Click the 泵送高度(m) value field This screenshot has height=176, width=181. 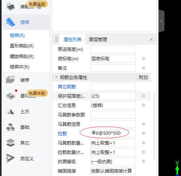point(113,49)
